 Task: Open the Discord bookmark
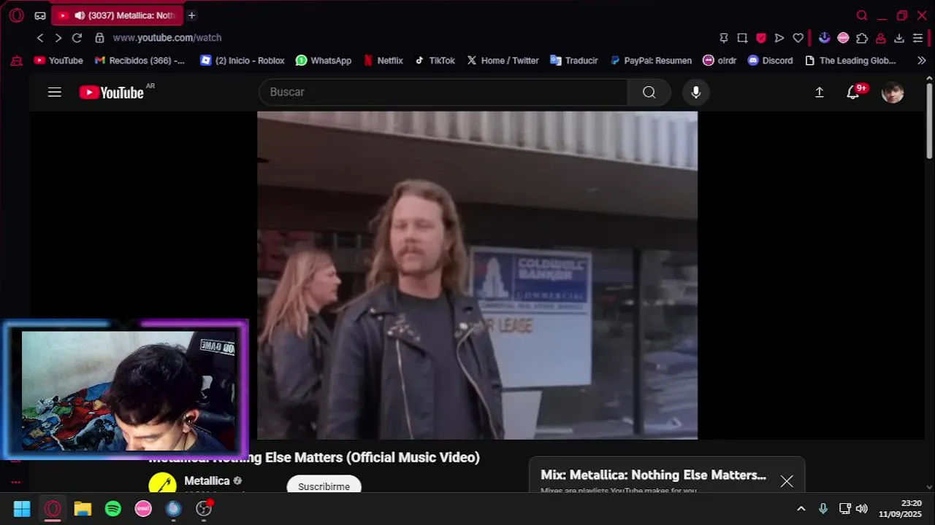771,61
